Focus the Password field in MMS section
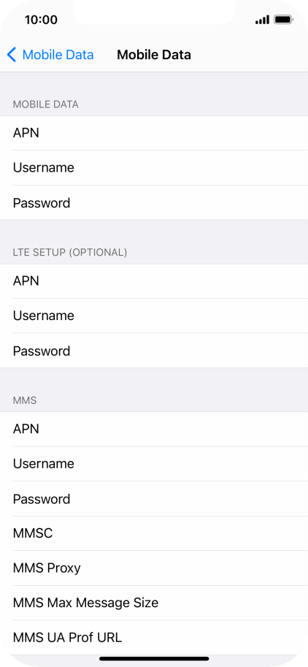The height and width of the screenshot is (667, 308). (154, 498)
